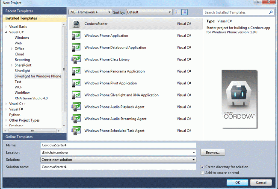
Task: Click the OK button
Action: tap(237, 183)
